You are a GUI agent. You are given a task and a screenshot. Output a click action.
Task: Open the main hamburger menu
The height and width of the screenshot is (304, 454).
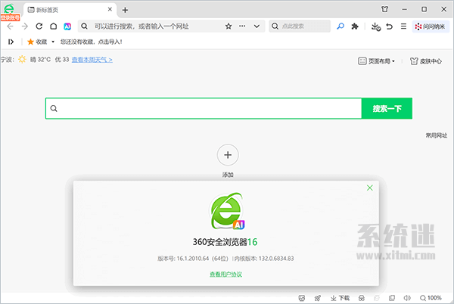click(403, 26)
